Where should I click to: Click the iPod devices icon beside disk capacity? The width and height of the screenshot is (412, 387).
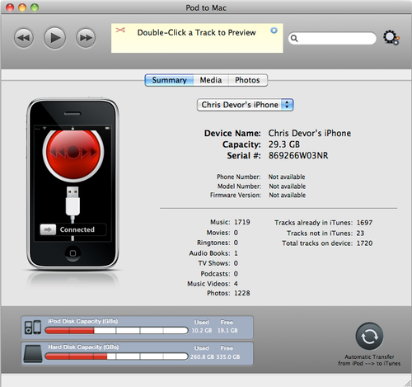coord(33,328)
